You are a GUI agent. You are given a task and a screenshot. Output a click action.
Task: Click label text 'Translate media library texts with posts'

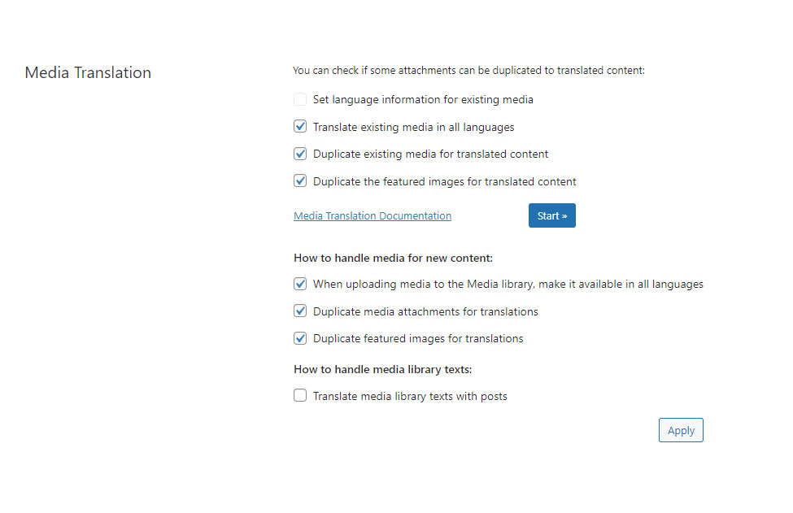pyautogui.click(x=410, y=396)
